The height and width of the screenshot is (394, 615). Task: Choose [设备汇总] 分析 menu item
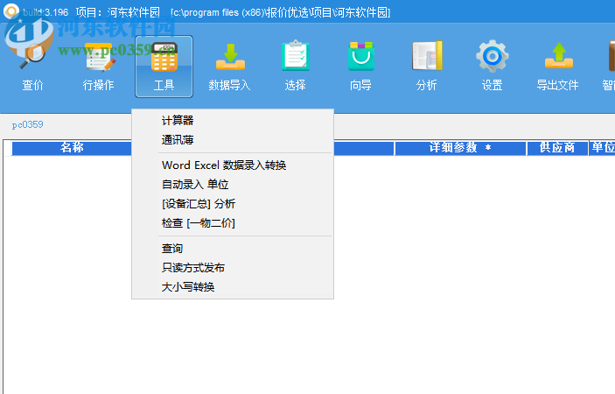pos(233,204)
